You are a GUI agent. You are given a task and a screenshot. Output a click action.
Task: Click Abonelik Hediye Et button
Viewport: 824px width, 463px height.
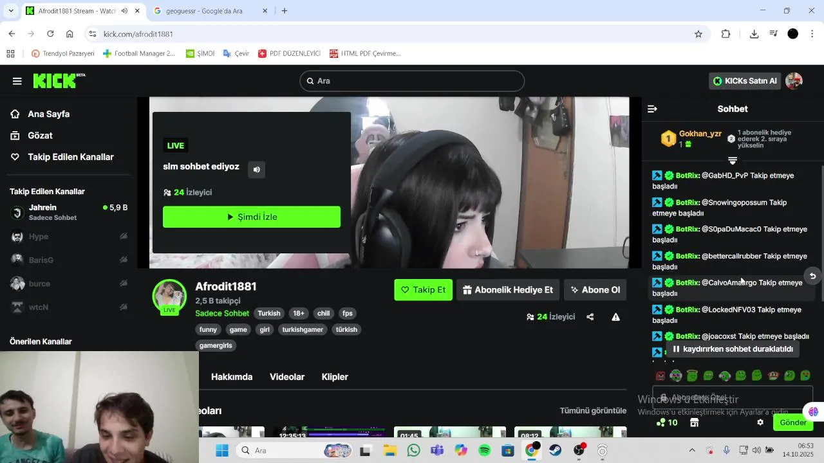point(508,290)
